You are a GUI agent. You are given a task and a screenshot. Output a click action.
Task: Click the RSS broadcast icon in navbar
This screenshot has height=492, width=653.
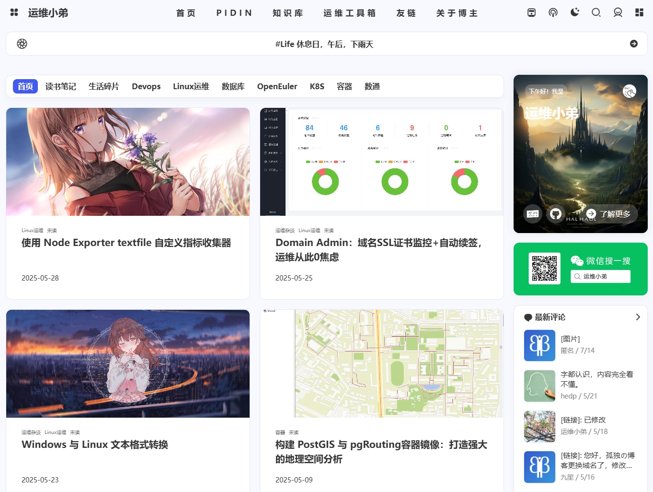click(553, 12)
